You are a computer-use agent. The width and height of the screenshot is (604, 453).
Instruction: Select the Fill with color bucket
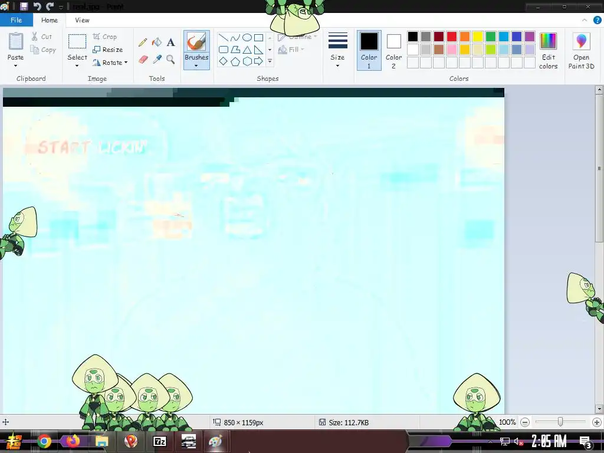point(157,42)
